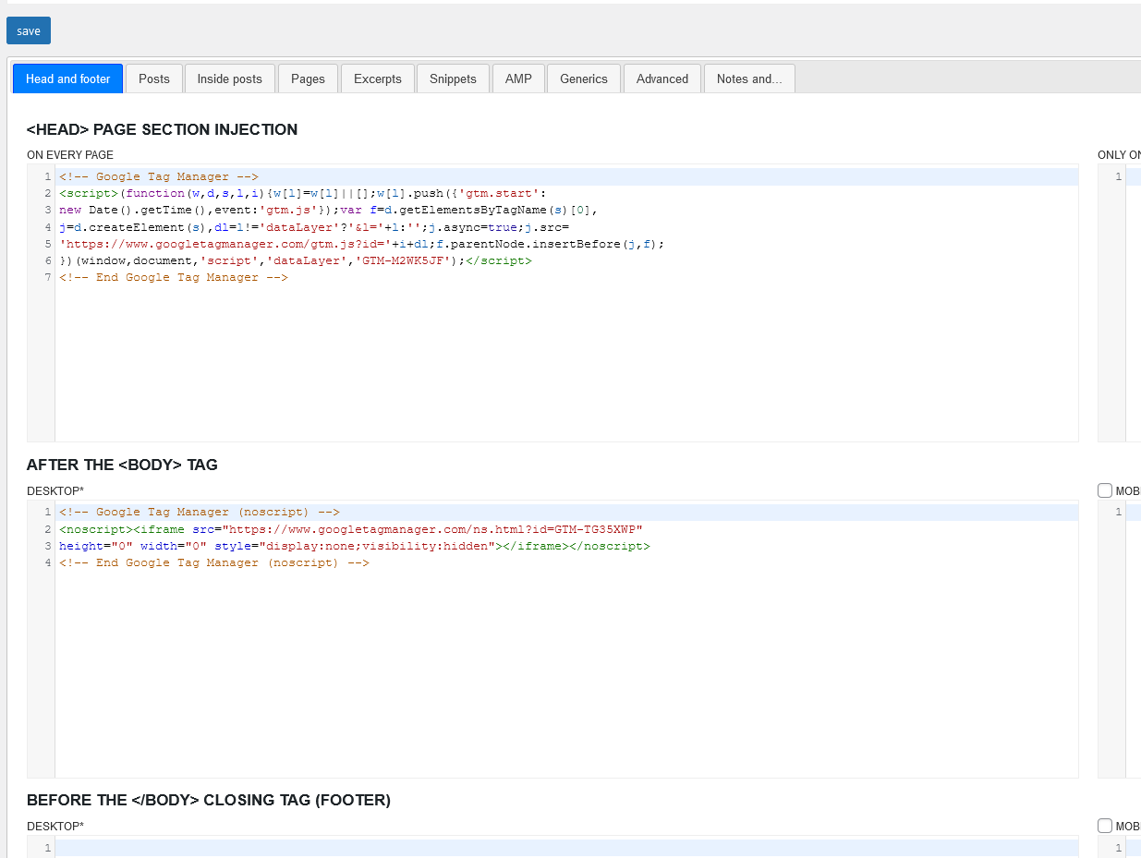The width and height of the screenshot is (1141, 858).
Task: Enable the MOBILE checkbox after the body tag
Action: click(1105, 490)
